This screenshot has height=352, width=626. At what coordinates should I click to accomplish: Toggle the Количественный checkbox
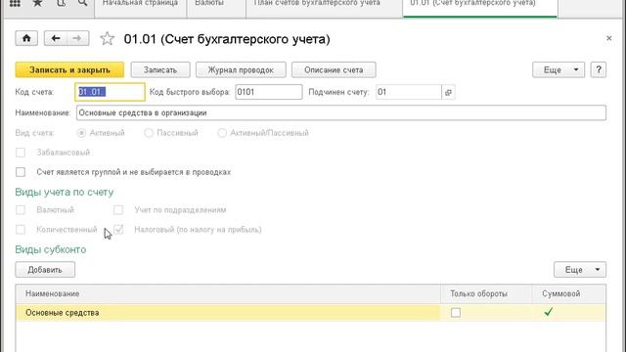click(21, 230)
